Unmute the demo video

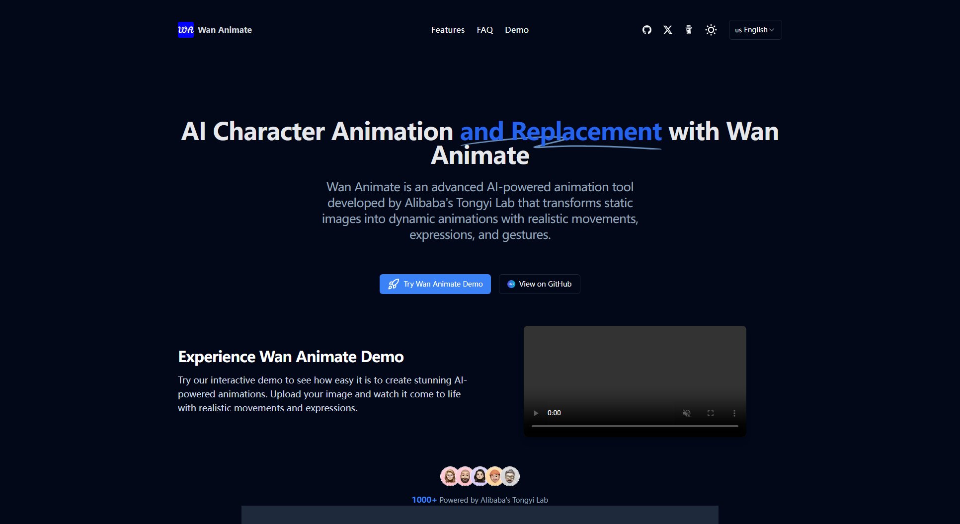click(x=687, y=413)
